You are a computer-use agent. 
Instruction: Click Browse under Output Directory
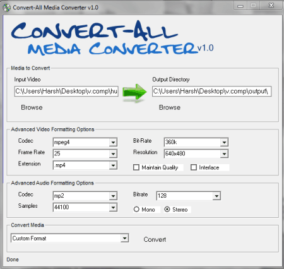tap(170, 107)
